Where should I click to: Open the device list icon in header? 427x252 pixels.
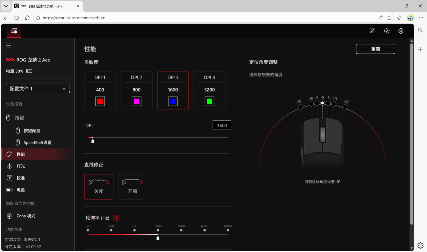pos(14,31)
